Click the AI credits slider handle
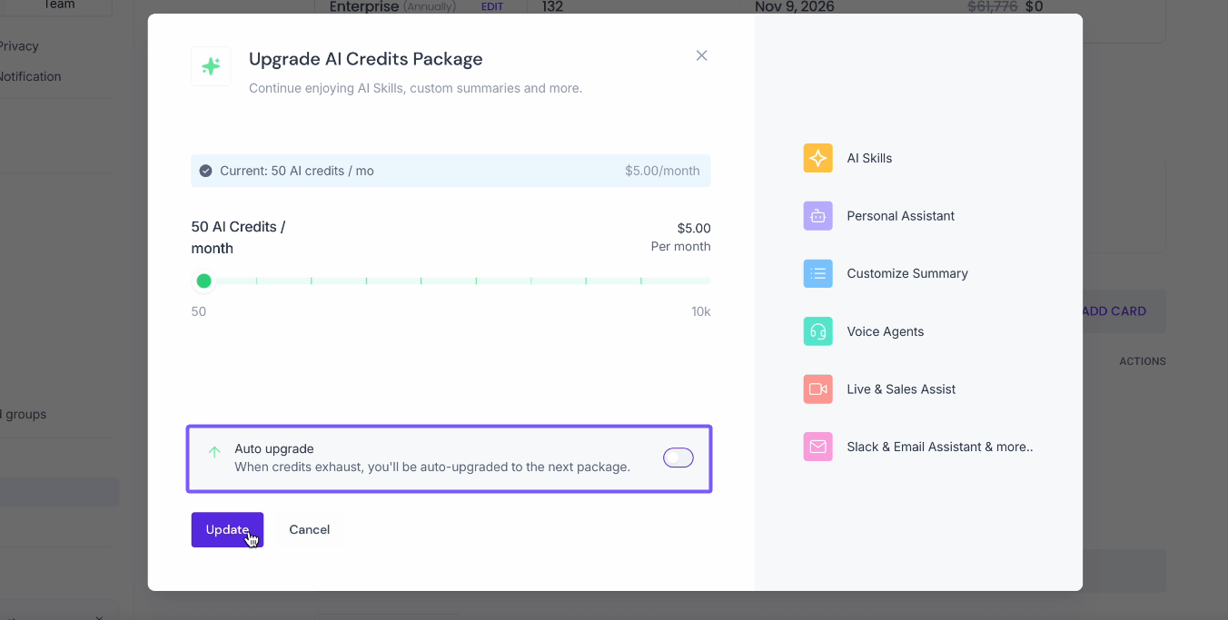Viewport: 1228px width, 620px height. click(204, 281)
